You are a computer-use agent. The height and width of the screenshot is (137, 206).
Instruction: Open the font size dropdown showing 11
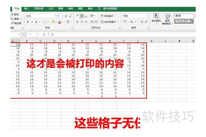pos(62,16)
